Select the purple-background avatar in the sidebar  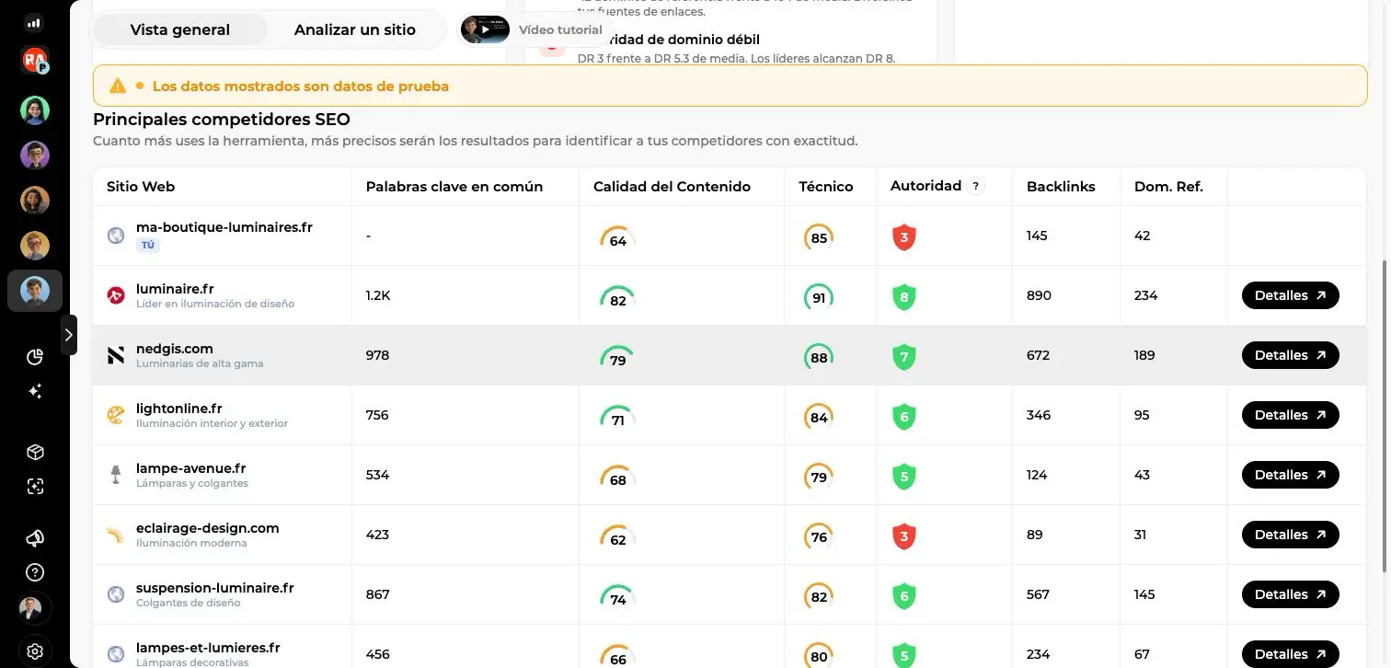pyautogui.click(x=35, y=155)
